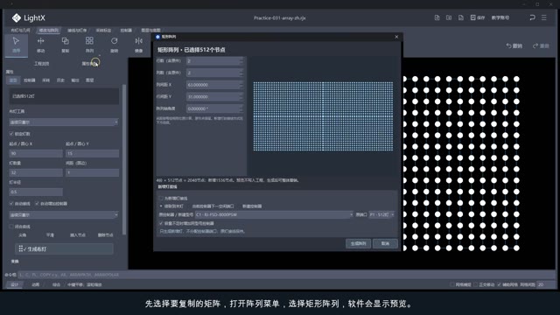Adjust the row spacing Y stepper
Screen dimensions: 560x315
click(x=241, y=97)
